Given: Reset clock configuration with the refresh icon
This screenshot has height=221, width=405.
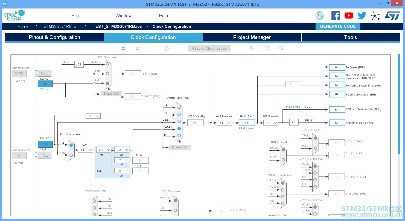Looking at the screenshot, I should (x=167, y=48).
